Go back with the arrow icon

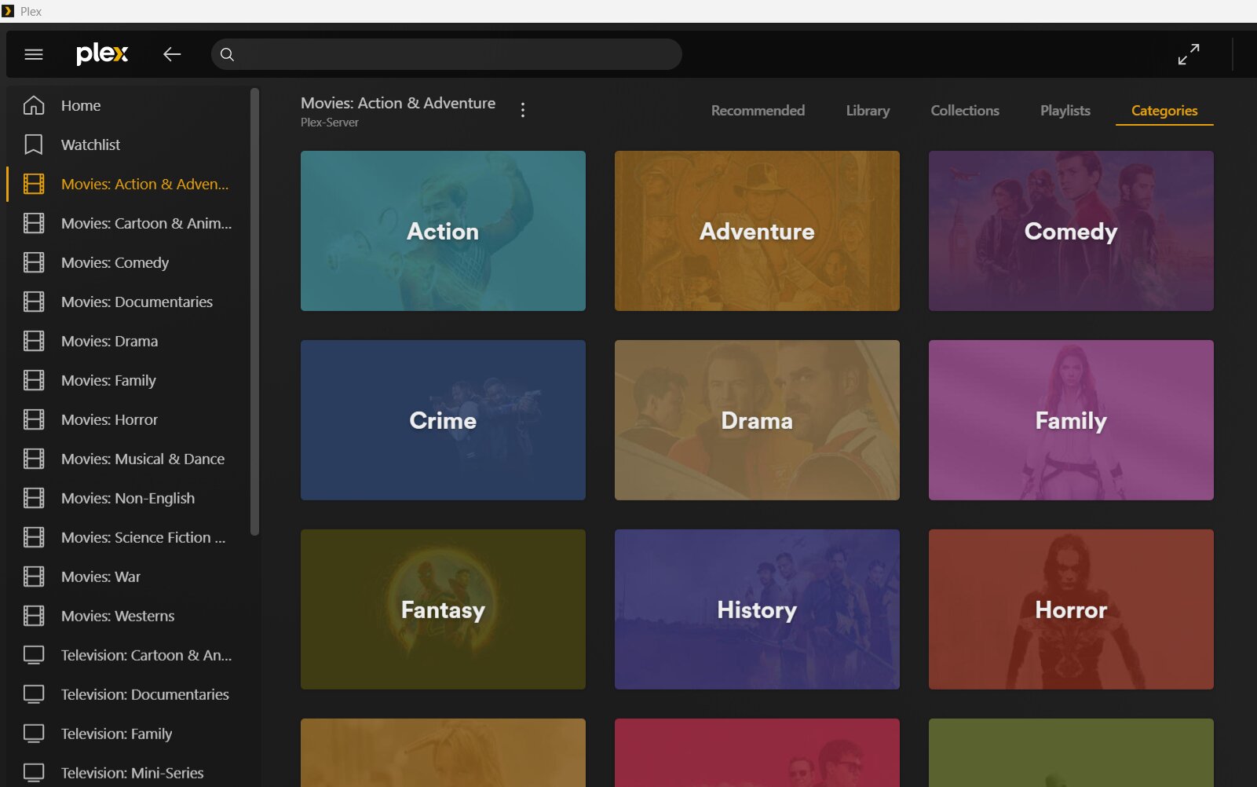[x=172, y=54]
